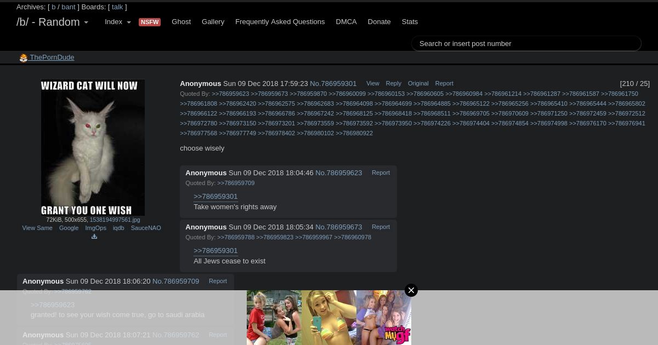Image resolution: width=658 pixels, height=345 pixels.
Task: Open post number No.786959709
Action: [175, 281]
